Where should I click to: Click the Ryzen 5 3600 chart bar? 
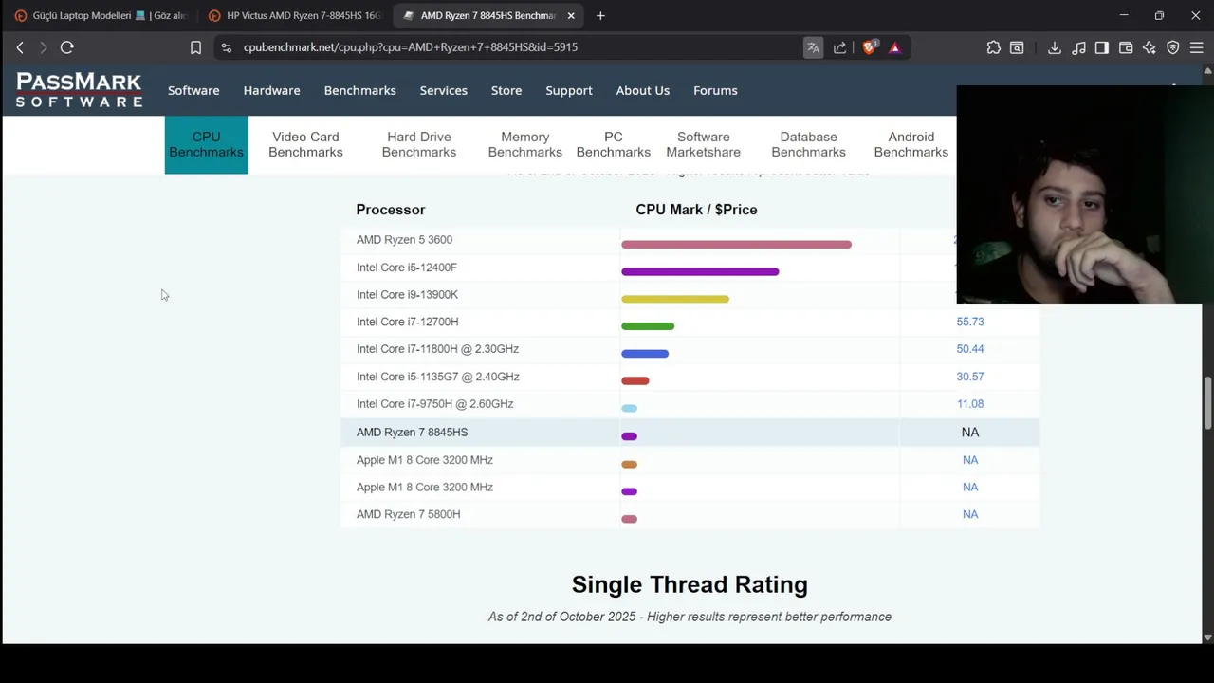pos(736,245)
